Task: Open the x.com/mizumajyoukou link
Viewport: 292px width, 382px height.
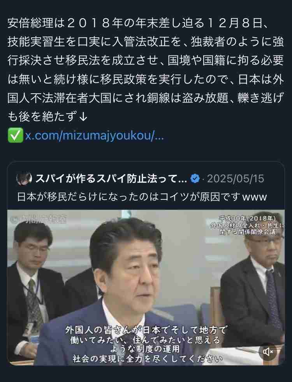Action: pos(94,135)
